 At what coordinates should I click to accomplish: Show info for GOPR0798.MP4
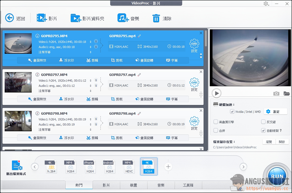click(37, 113)
